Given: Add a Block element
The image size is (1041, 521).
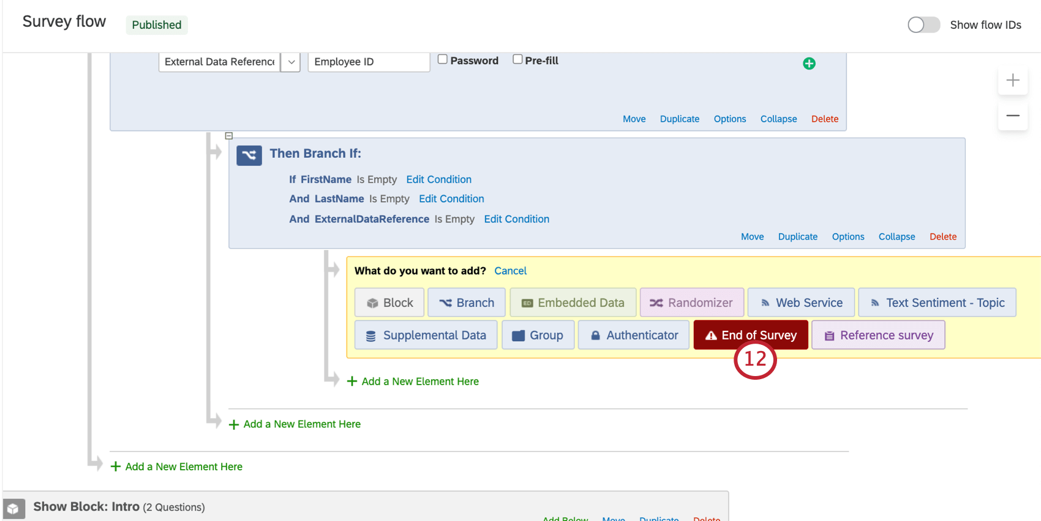Looking at the screenshot, I should [x=389, y=303].
